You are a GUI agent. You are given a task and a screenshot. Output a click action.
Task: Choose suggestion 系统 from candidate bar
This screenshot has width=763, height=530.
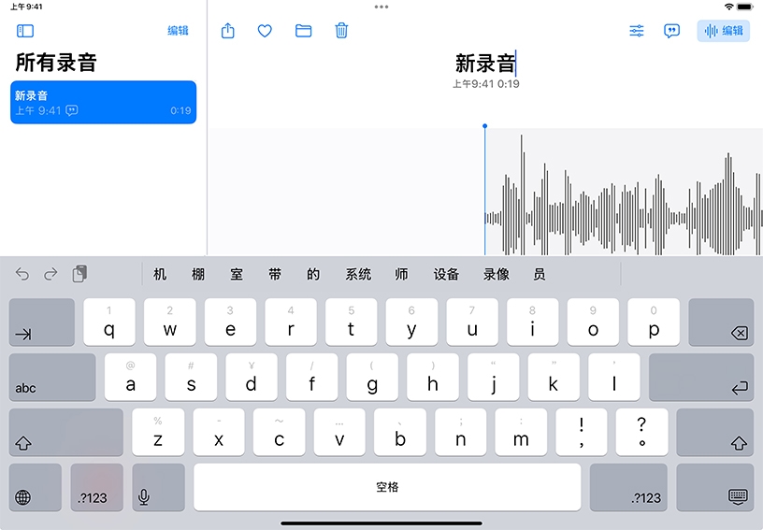click(x=358, y=274)
